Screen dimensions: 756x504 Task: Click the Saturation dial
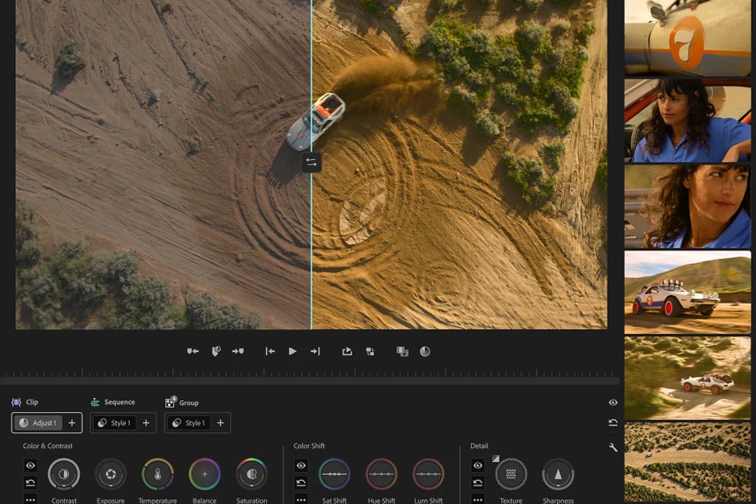tap(252, 474)
